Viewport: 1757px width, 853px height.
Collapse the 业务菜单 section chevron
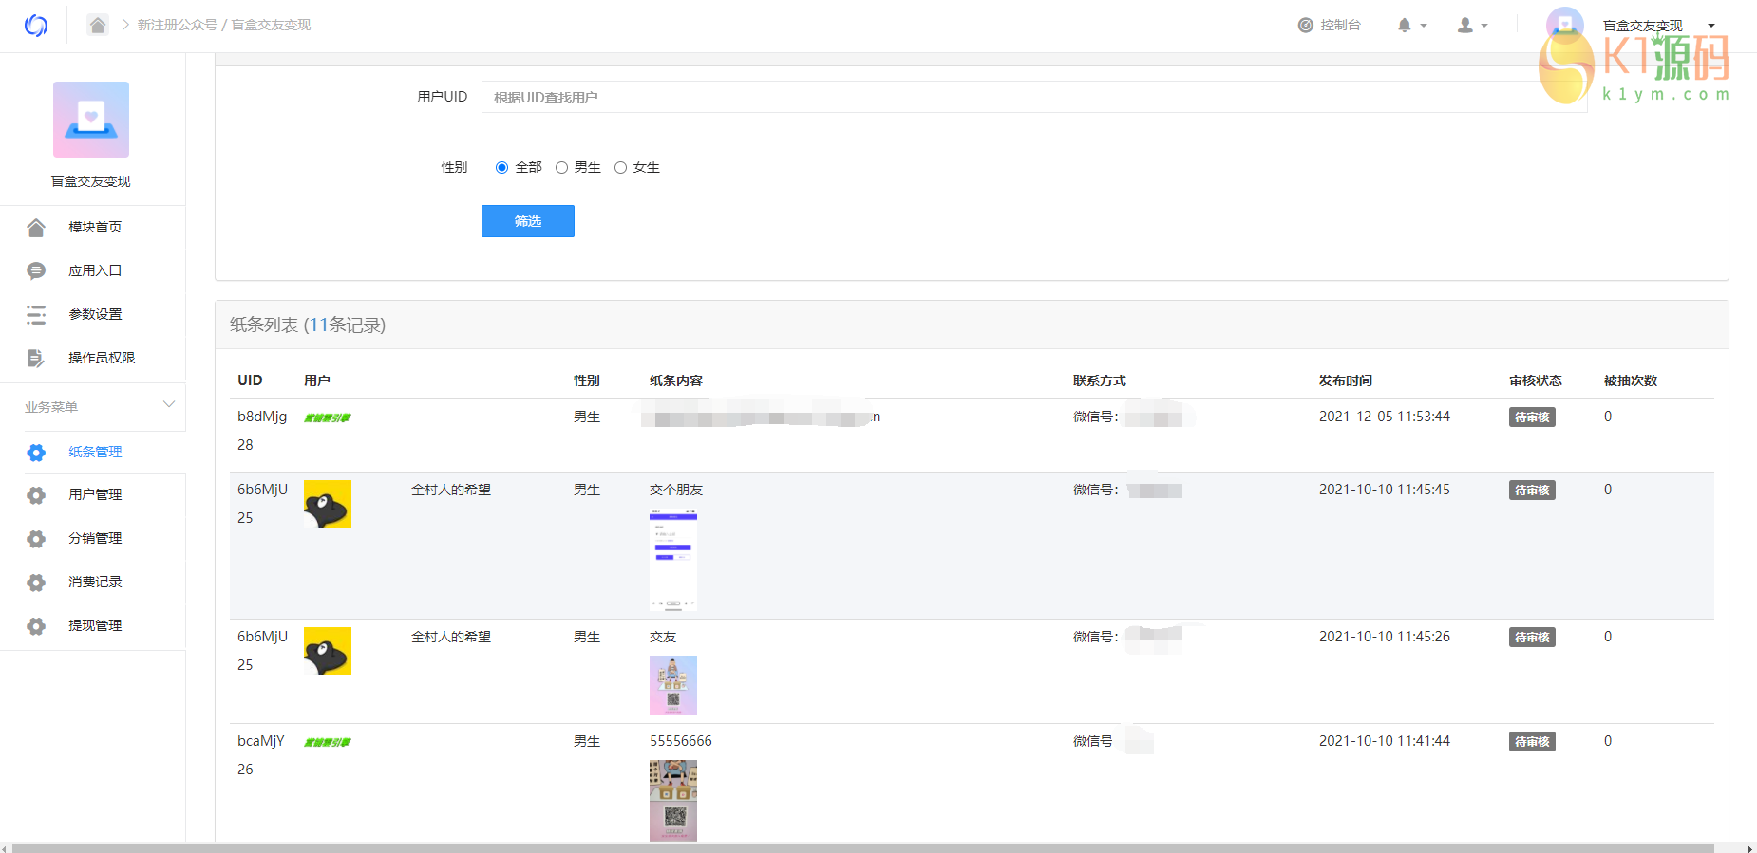tap(169, 404)
